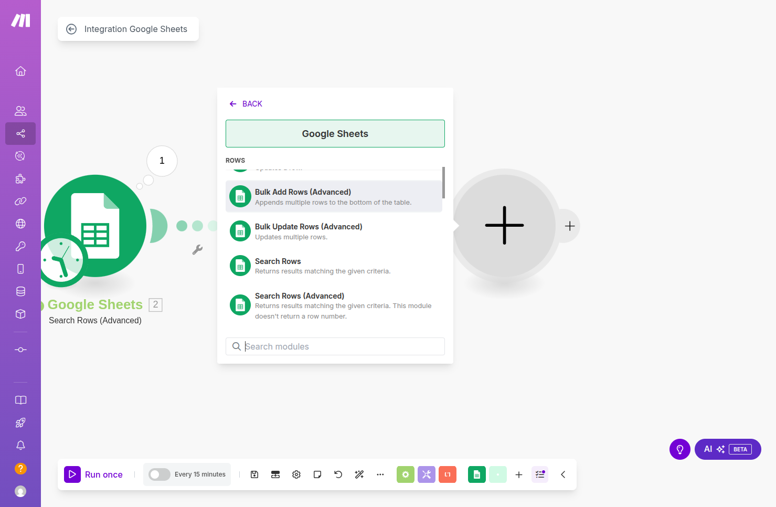This screenshot has width=776, height=507.
Task: Open the Notes icon in toolbar
Action: click(x=317, y=474)
